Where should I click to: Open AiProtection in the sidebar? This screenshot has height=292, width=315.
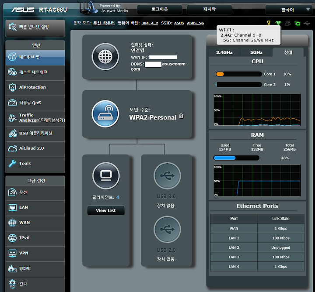point(35,88)
